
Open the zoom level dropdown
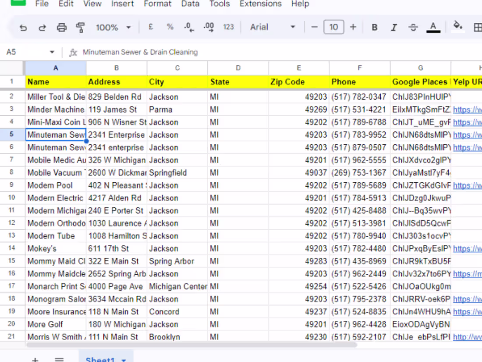(113, 27)
